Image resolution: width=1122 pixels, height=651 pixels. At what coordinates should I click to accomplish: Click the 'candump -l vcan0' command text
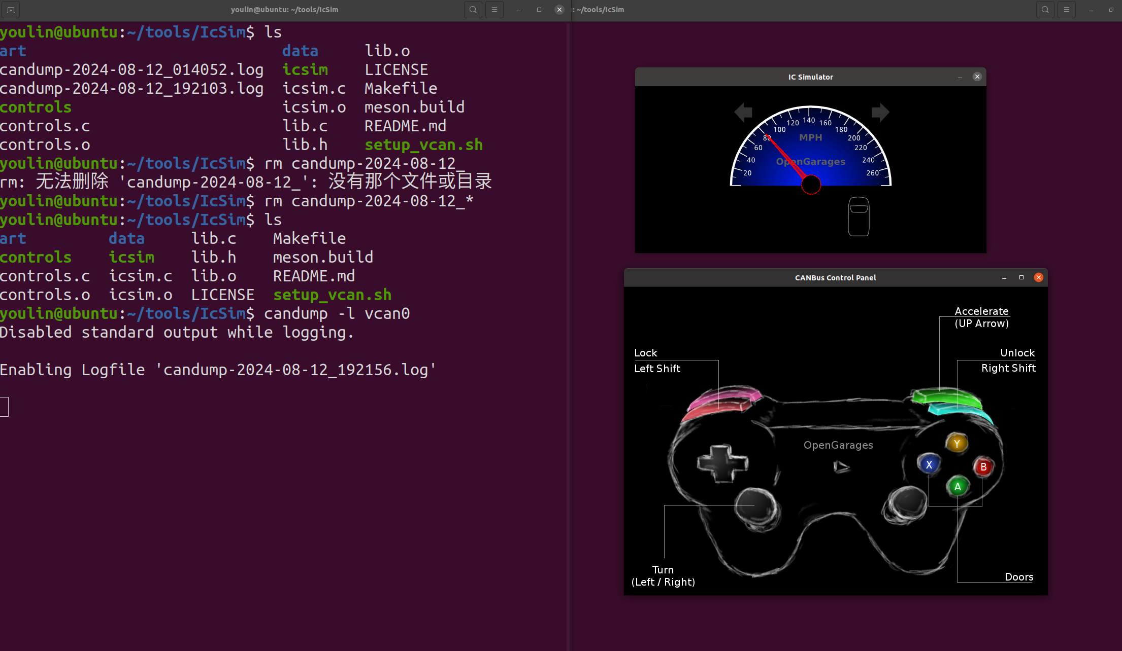[x=337, y=313]
